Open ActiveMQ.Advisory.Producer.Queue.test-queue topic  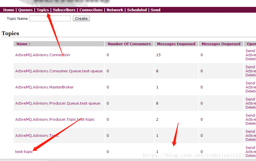click(x=57, y=103)
